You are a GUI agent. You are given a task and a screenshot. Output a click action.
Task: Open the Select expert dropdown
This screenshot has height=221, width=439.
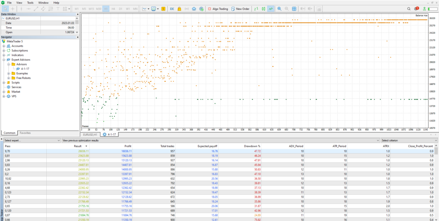click(x=32, y=140)
